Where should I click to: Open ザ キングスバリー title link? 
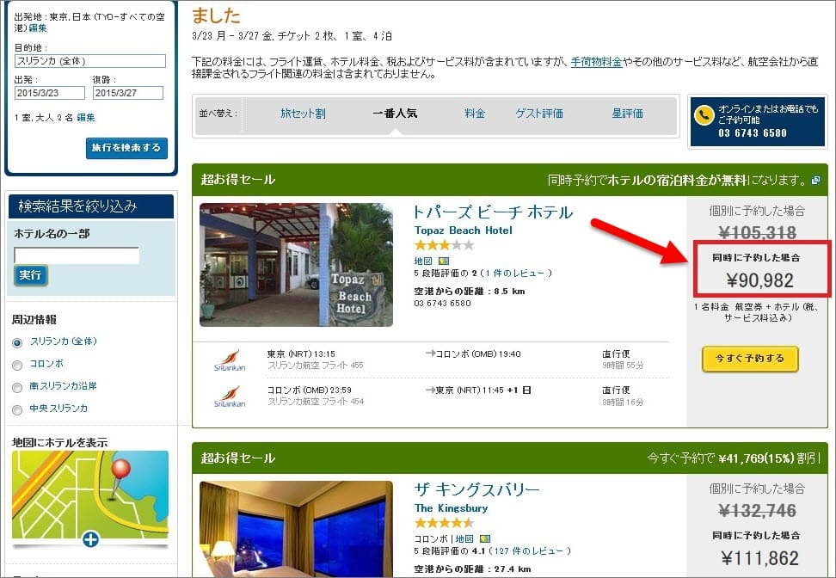477,489
